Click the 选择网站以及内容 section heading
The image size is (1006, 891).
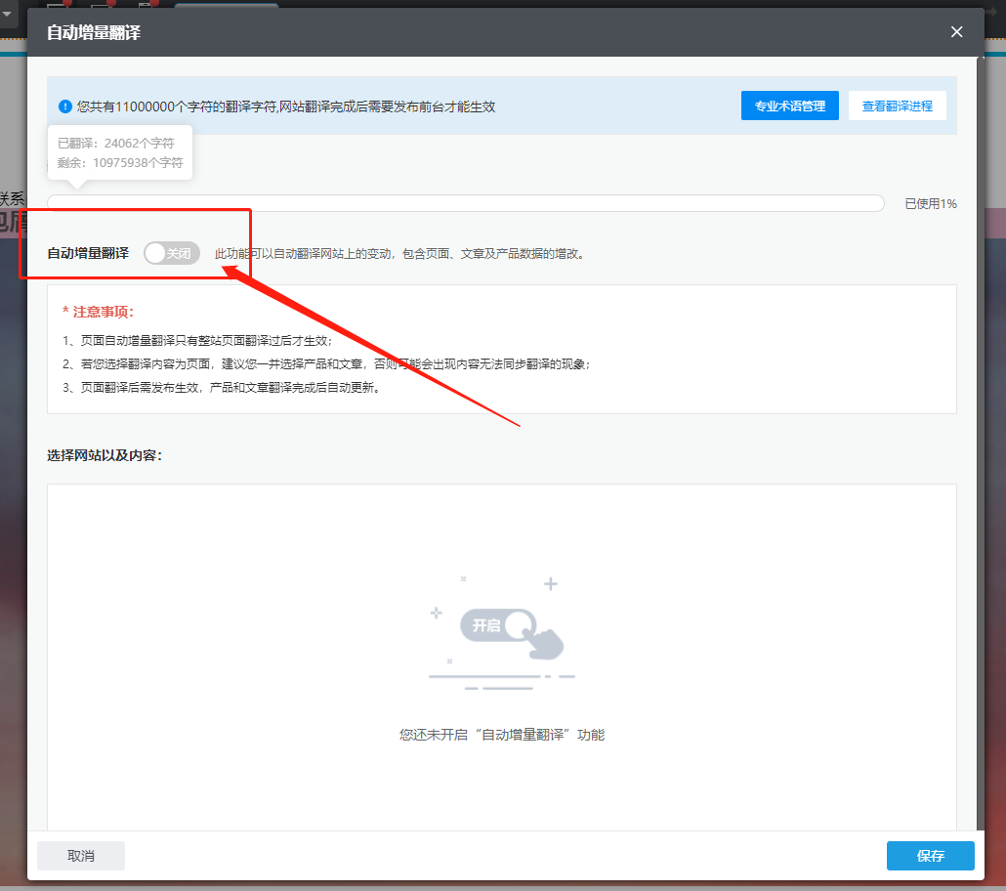click(105, 455)
